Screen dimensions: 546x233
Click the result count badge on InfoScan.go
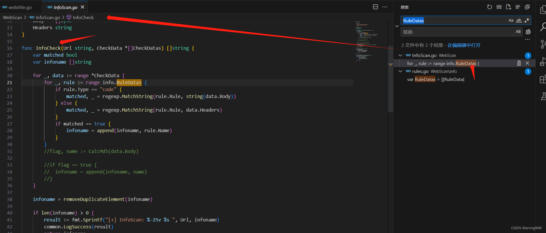click(528, 56)
